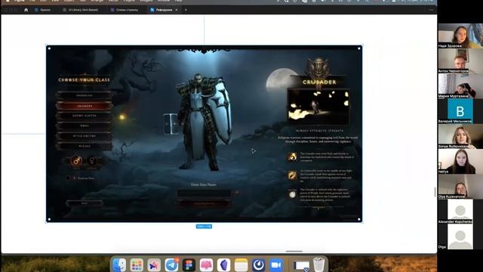
Task: Switch to the first file tab after home
Action: pyautogui.click(x=42, y=10)
